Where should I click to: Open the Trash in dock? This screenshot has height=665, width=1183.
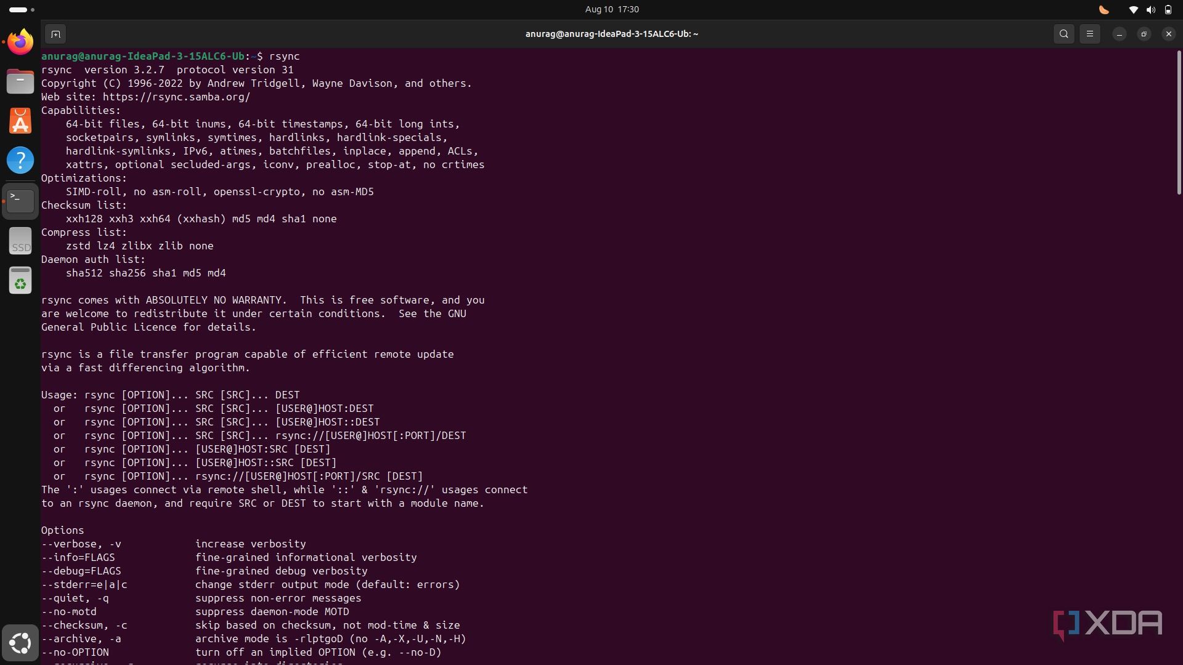point(20,281)
